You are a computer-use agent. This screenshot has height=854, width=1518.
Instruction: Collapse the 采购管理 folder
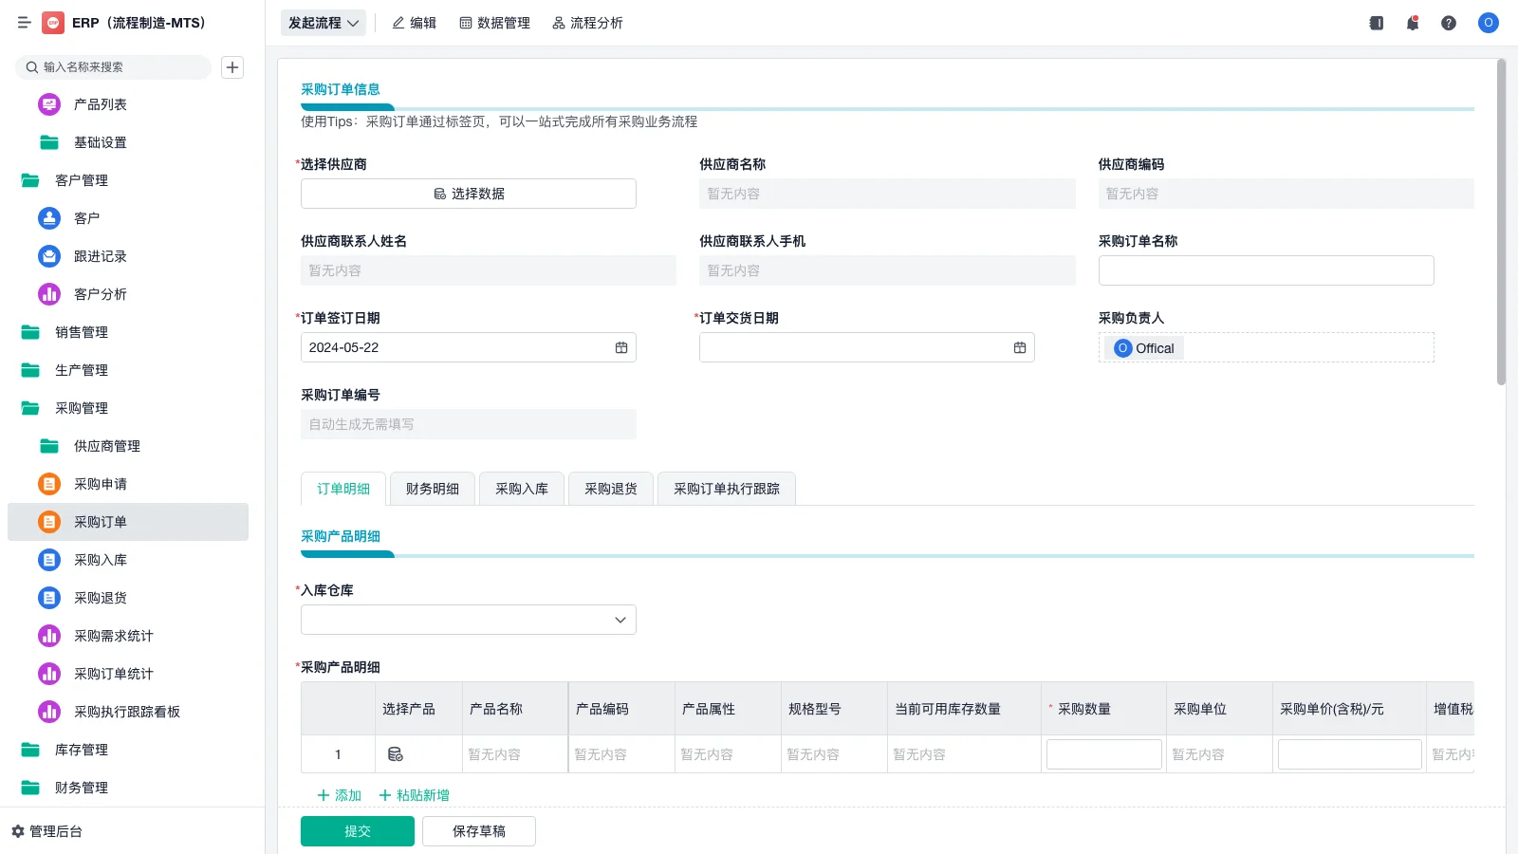pos(81,408)
